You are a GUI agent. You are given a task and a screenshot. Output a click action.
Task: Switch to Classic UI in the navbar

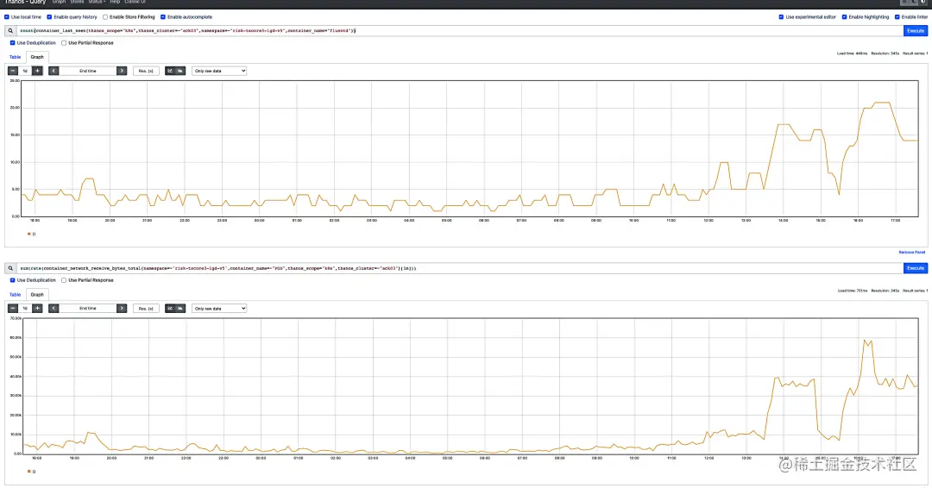[x=135, y=3]
